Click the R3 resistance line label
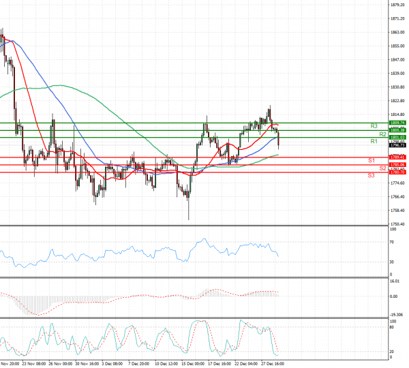This screenshot has width=409, height=368. pos(374,126)
